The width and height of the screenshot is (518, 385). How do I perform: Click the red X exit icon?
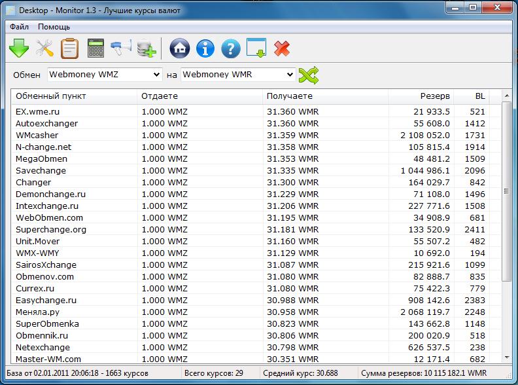coord(282,48)
